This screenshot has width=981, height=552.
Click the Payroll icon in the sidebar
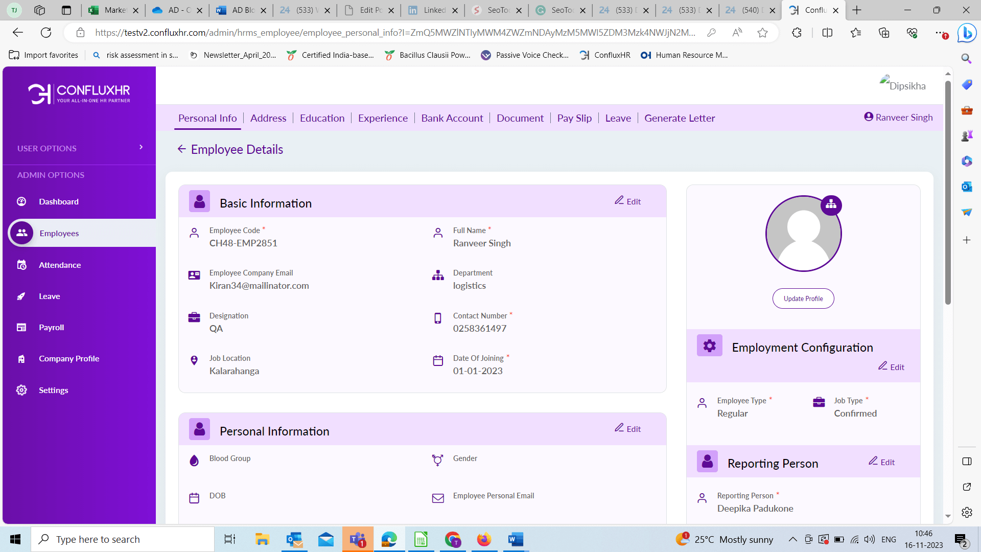tap(21, 327)
